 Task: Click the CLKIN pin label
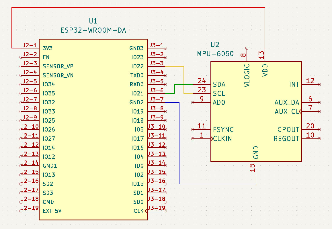click(x=222, y=139)
